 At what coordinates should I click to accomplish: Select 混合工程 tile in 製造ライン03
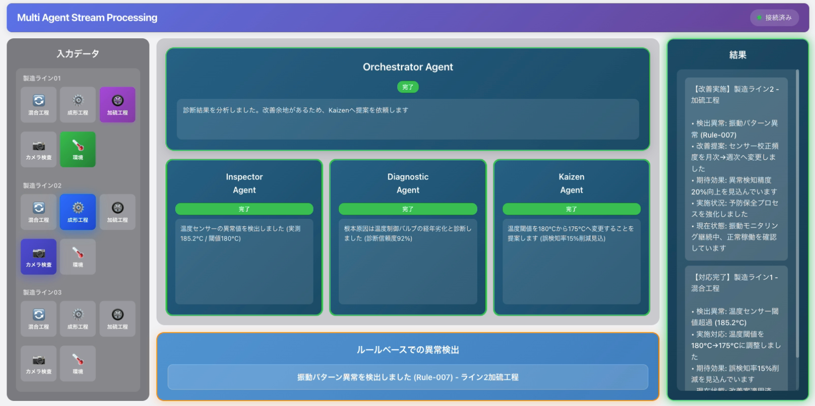[x=39, y=319]
